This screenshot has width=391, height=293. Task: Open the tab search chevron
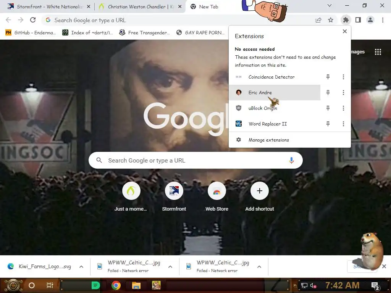330,5
